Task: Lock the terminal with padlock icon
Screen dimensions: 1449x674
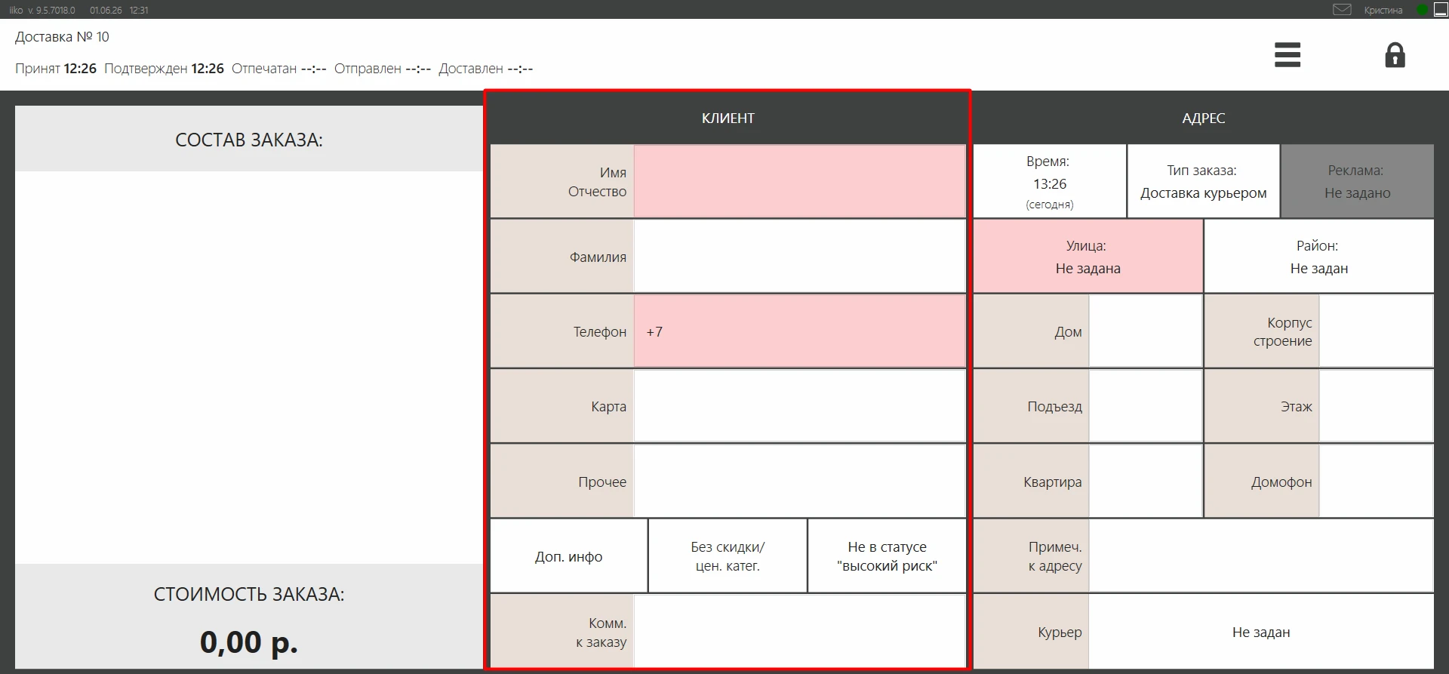Action: pos(1395,55)
